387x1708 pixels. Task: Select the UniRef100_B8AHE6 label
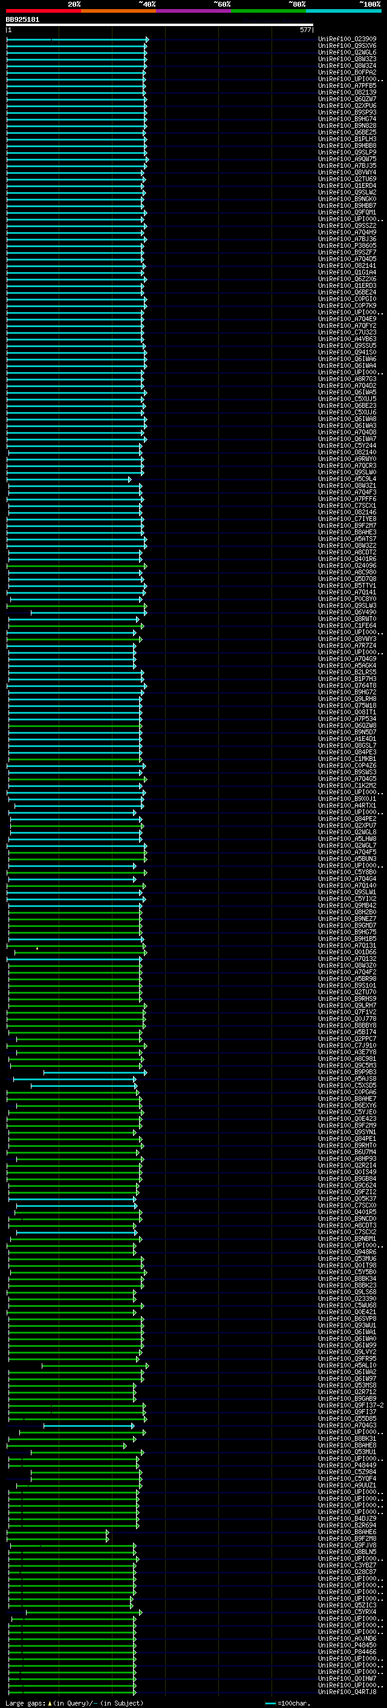pos(347,1532)
